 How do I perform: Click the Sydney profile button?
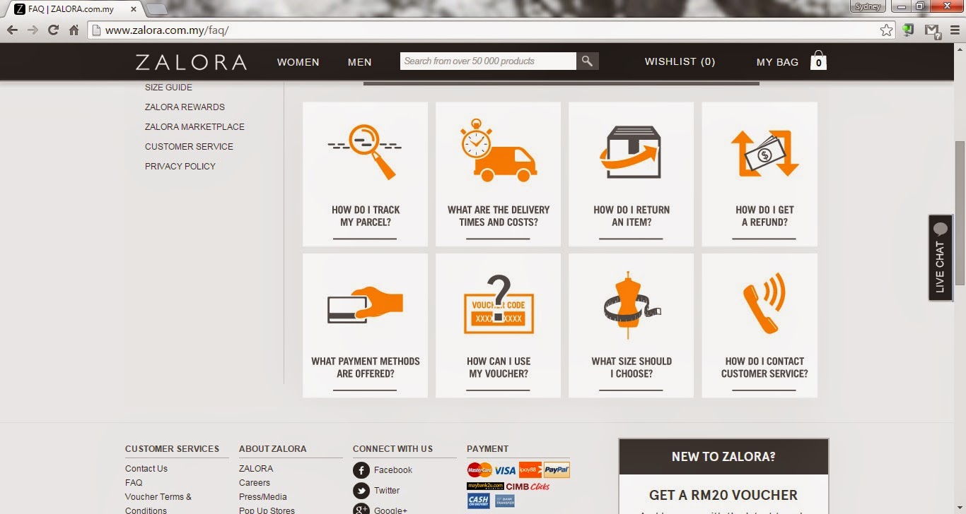coord(866,6)
